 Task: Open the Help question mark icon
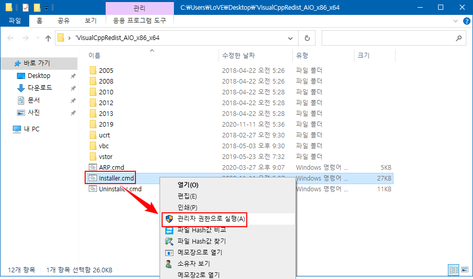click(x=466, y=21)
